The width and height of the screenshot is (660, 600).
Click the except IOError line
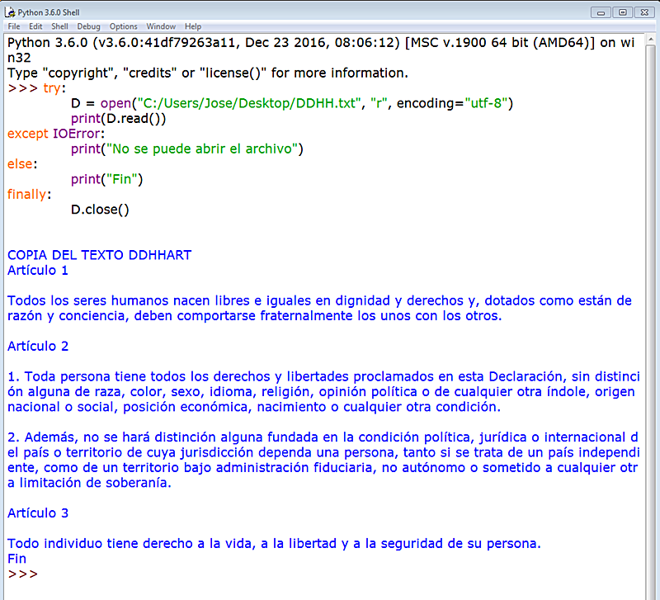point(54,134)
